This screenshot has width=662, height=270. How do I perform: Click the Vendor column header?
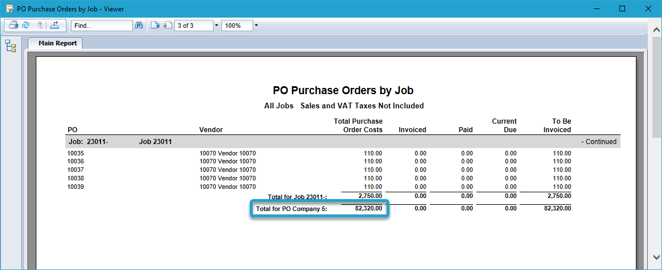[x=211, y=129]
